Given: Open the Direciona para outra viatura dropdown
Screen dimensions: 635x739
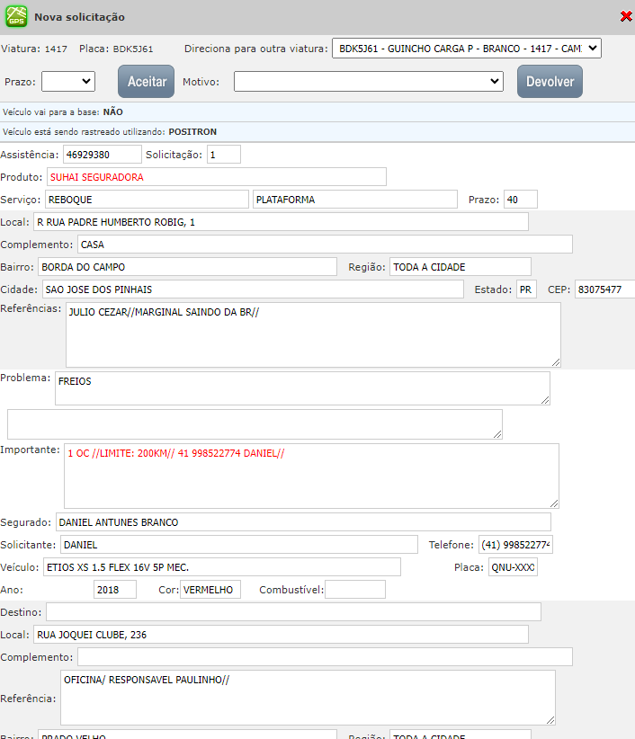Looking at the screenshot, I should coord(466,48).
